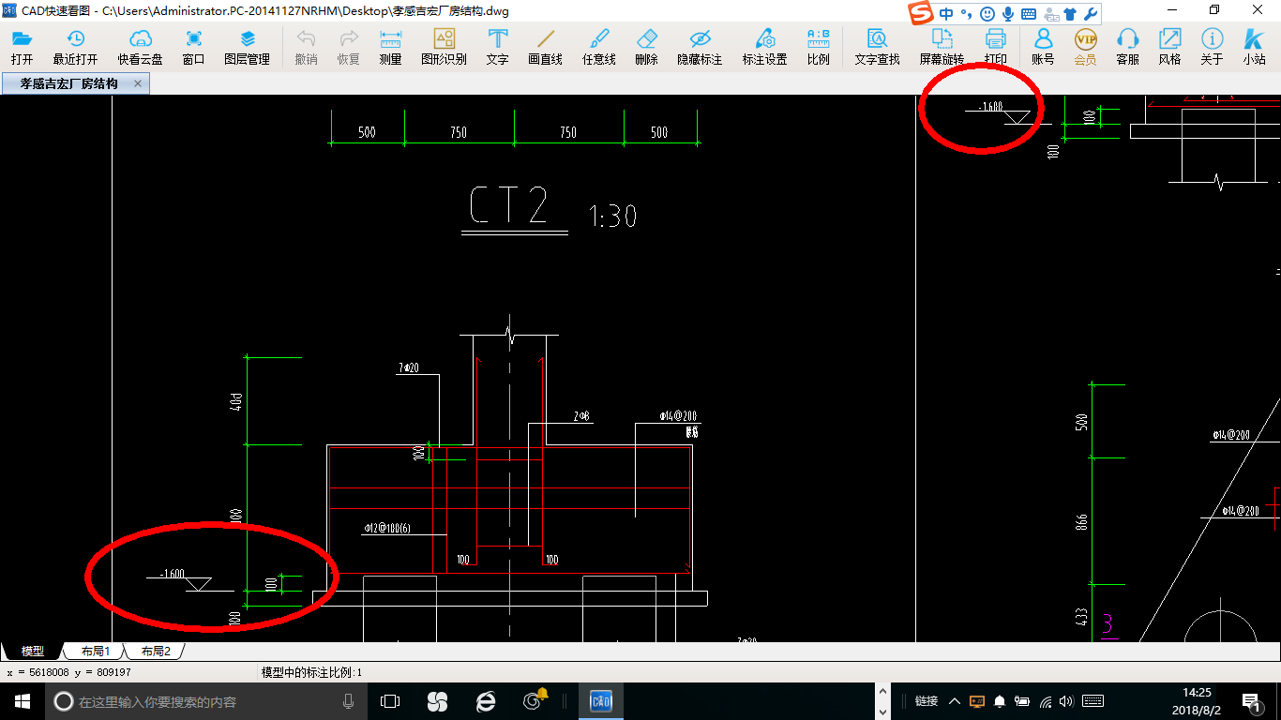Open 标注设置 annotation settings

764,47
